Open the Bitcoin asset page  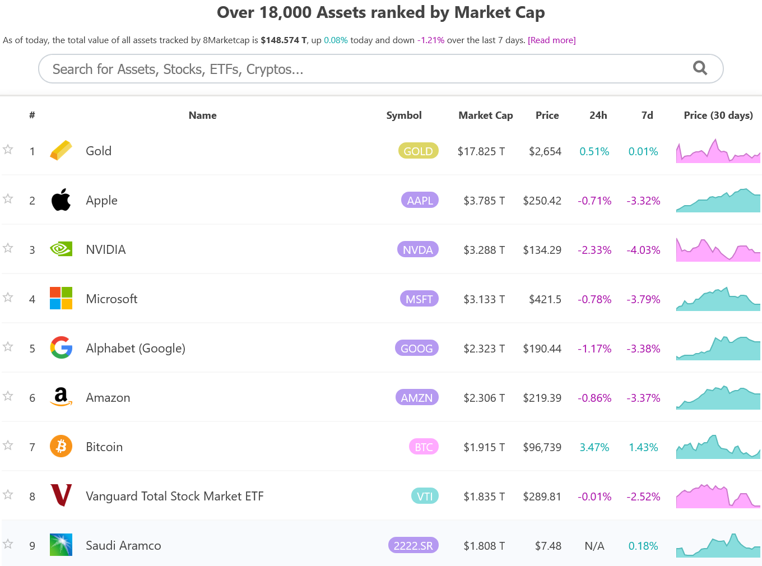coord(104,447)
